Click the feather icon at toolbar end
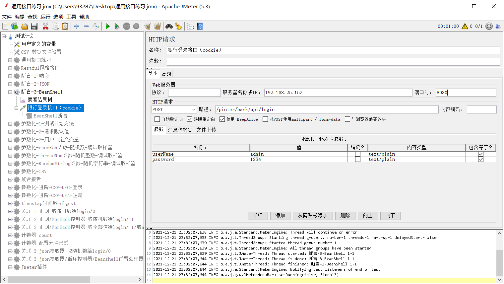The height and width of the screenshot is (284, 504). (x=498, y=26)
